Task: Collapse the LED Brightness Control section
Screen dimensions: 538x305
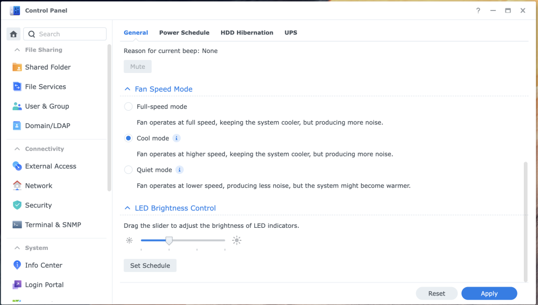Action: coord(127,208)
